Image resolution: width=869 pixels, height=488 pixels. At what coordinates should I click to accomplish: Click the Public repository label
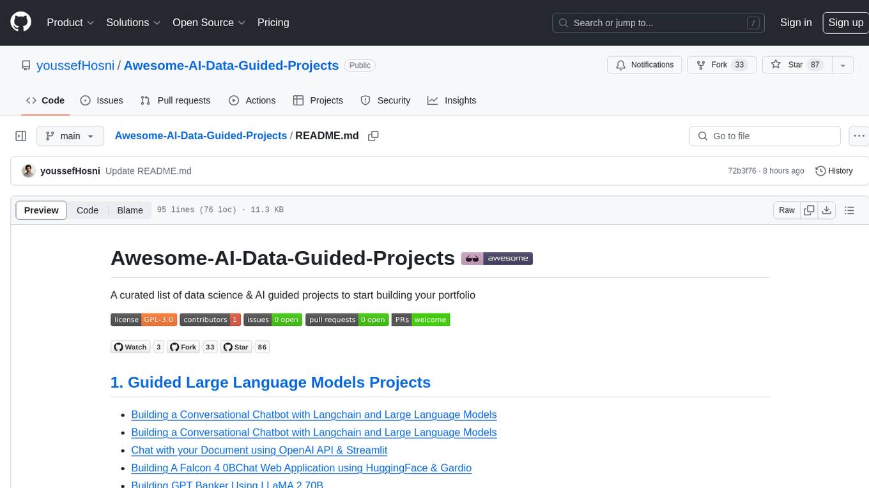[360, 65]
